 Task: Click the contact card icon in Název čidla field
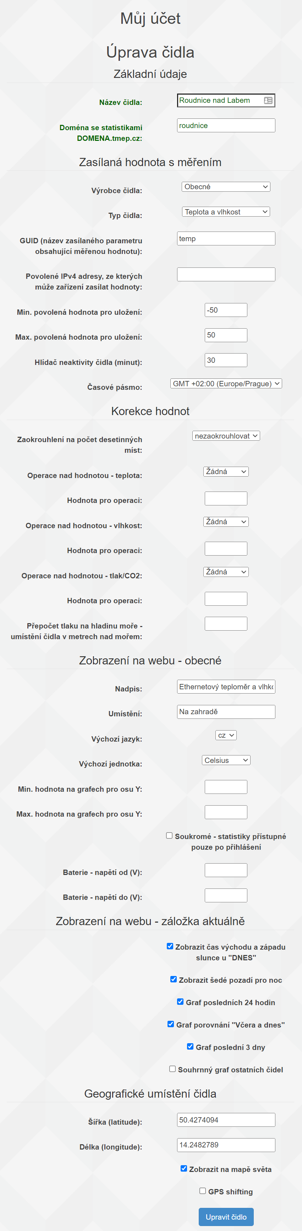(268, 100)
